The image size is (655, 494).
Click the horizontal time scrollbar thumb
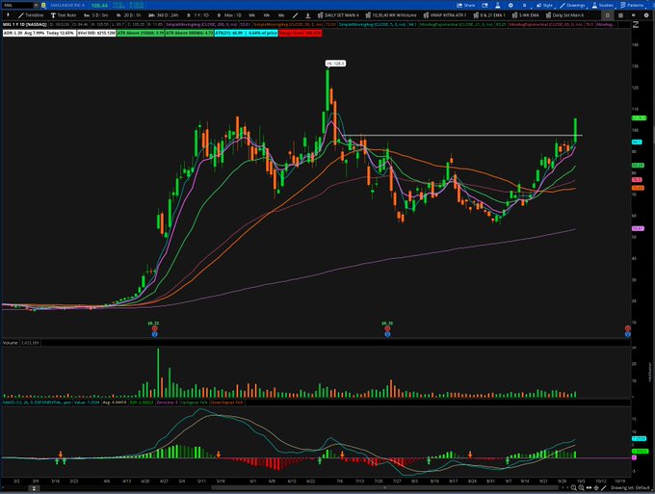pyautogui.click(x=384, y=487)
